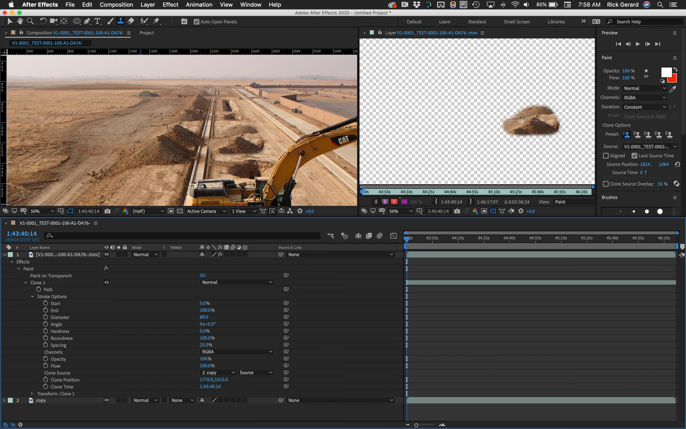Open the Duration Constant dropdown
The width and height of the screenshot is (686, 429).
tap(644, 107)
